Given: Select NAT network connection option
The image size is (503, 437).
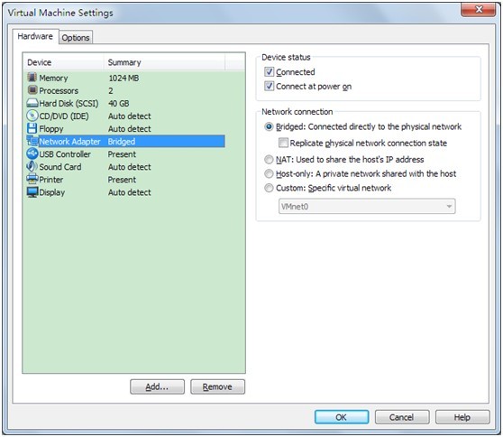Looking at the screenshot, I should pos(269,160).
